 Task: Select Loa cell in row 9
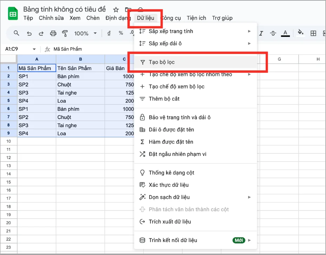tap(80, 133)
